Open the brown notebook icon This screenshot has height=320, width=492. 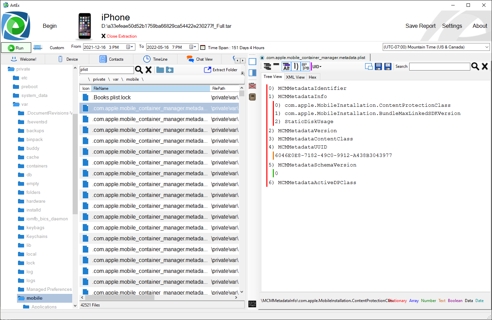[x=252, y=97]
